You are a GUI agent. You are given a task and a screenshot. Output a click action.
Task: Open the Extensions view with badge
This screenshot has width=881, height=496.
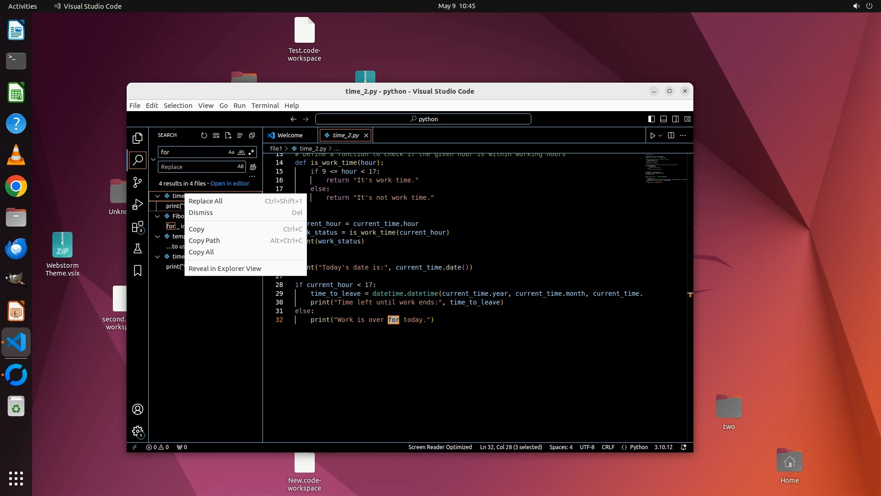tap(138, 227)
